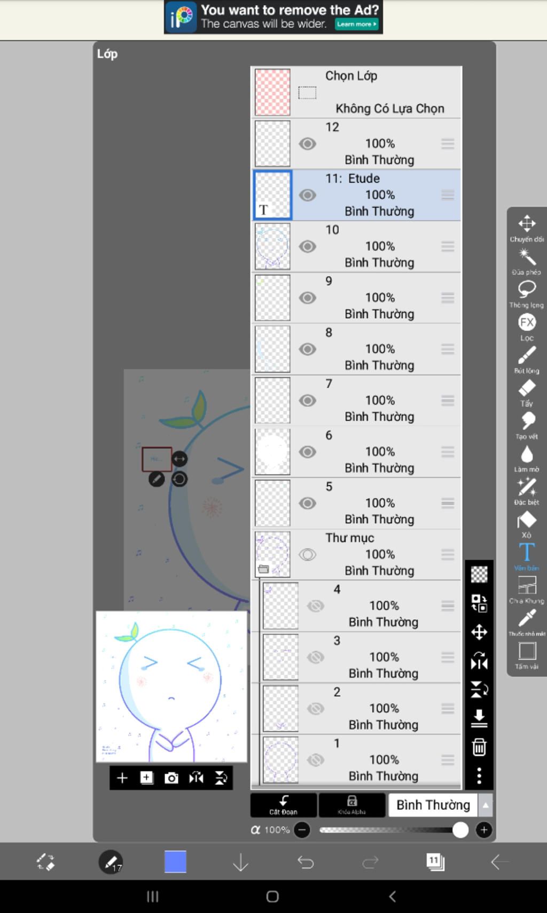Hide layer 8 with eye icon

pos(307,349)
